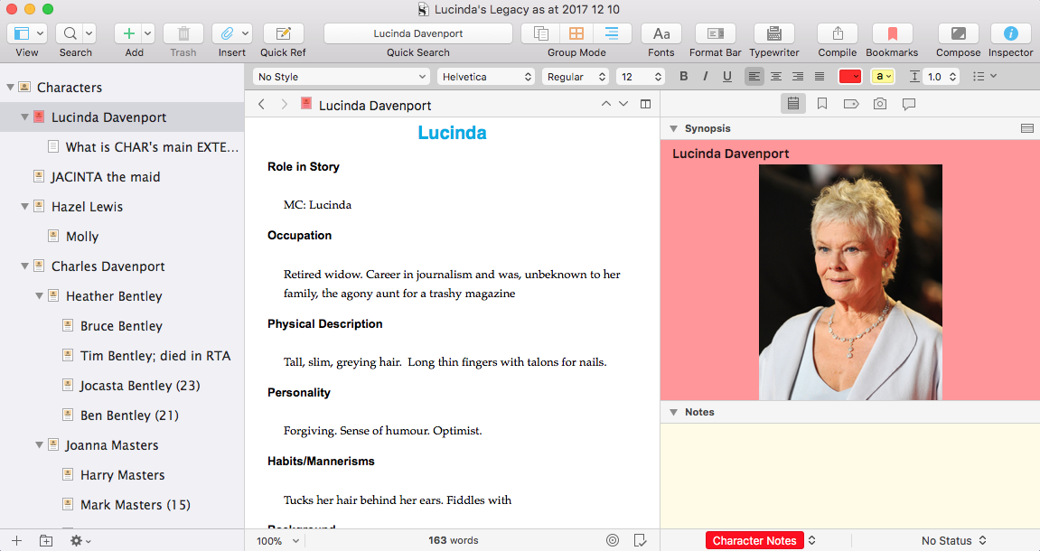Open the Helvetica font family dropdown
Image resolution: width=1040 pixels, height=551 pixels.
[486, 77]
